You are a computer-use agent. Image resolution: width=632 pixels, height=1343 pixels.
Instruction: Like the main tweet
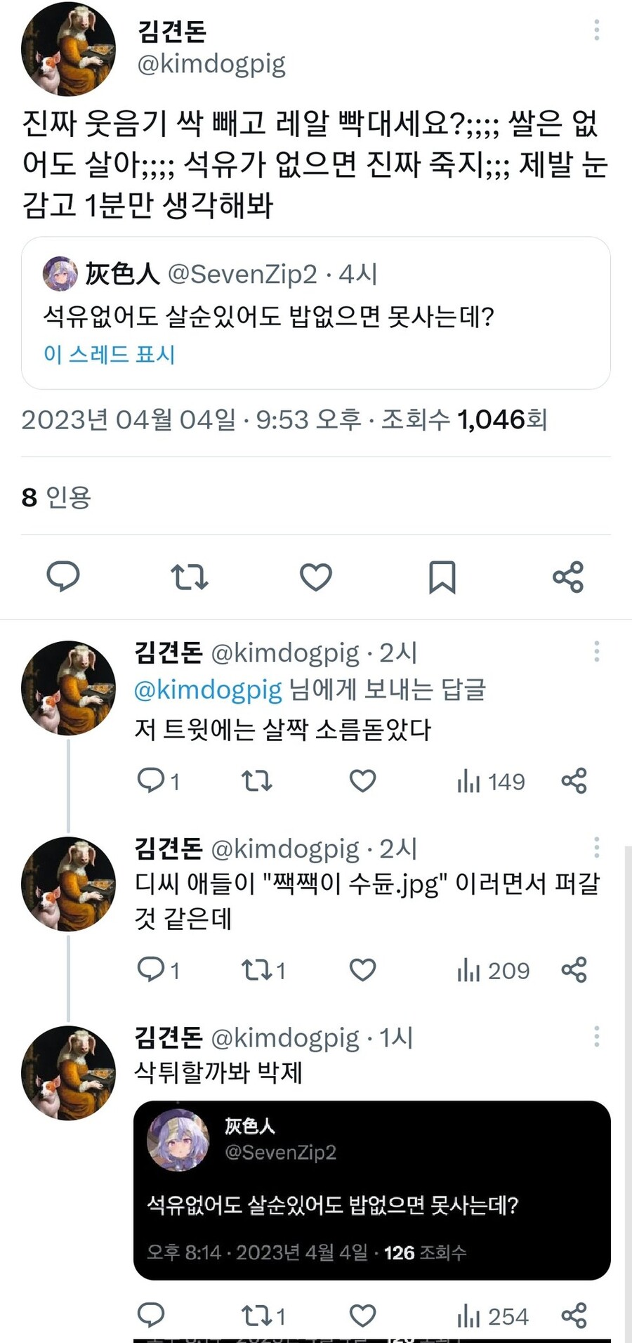tap(315, 577)
